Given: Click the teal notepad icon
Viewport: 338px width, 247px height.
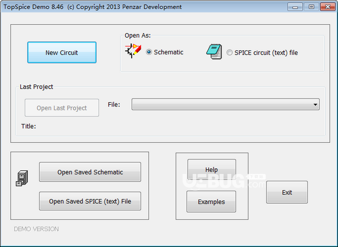Looking at the screenshot, I should [214, 52].
